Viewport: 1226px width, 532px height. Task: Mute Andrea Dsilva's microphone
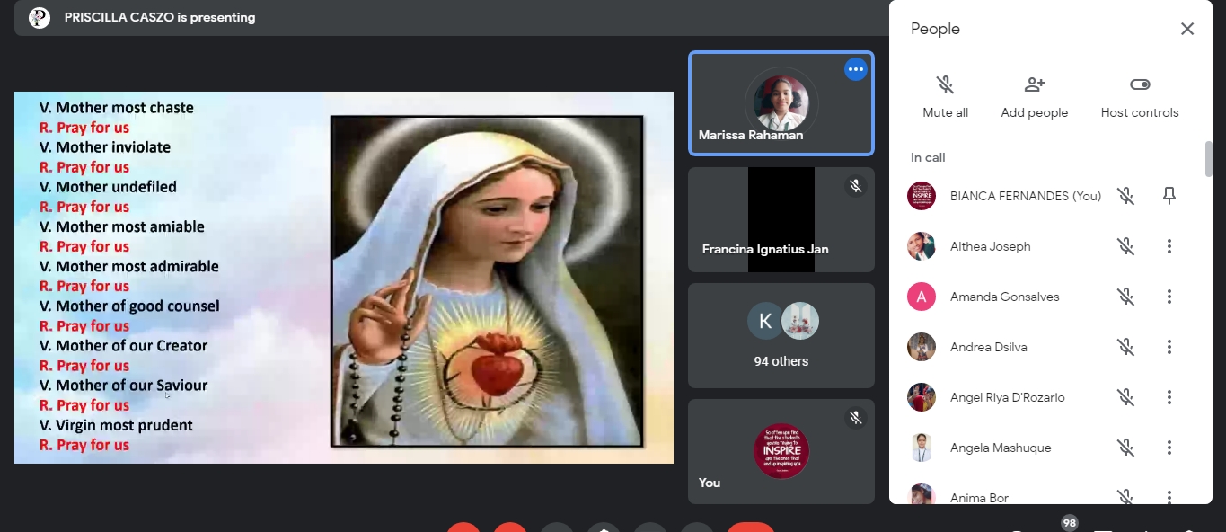click(1125, 347)
